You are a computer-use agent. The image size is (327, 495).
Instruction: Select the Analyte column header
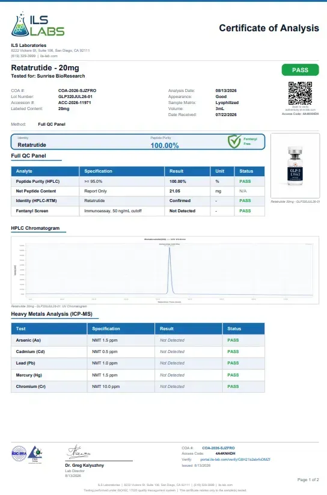45,171
